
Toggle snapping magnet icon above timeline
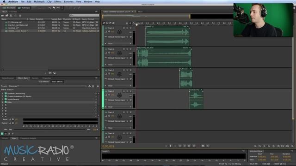click(134, 23)
